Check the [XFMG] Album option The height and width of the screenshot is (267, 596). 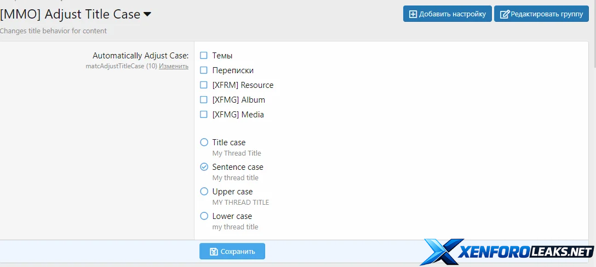[x=204, y=100]
